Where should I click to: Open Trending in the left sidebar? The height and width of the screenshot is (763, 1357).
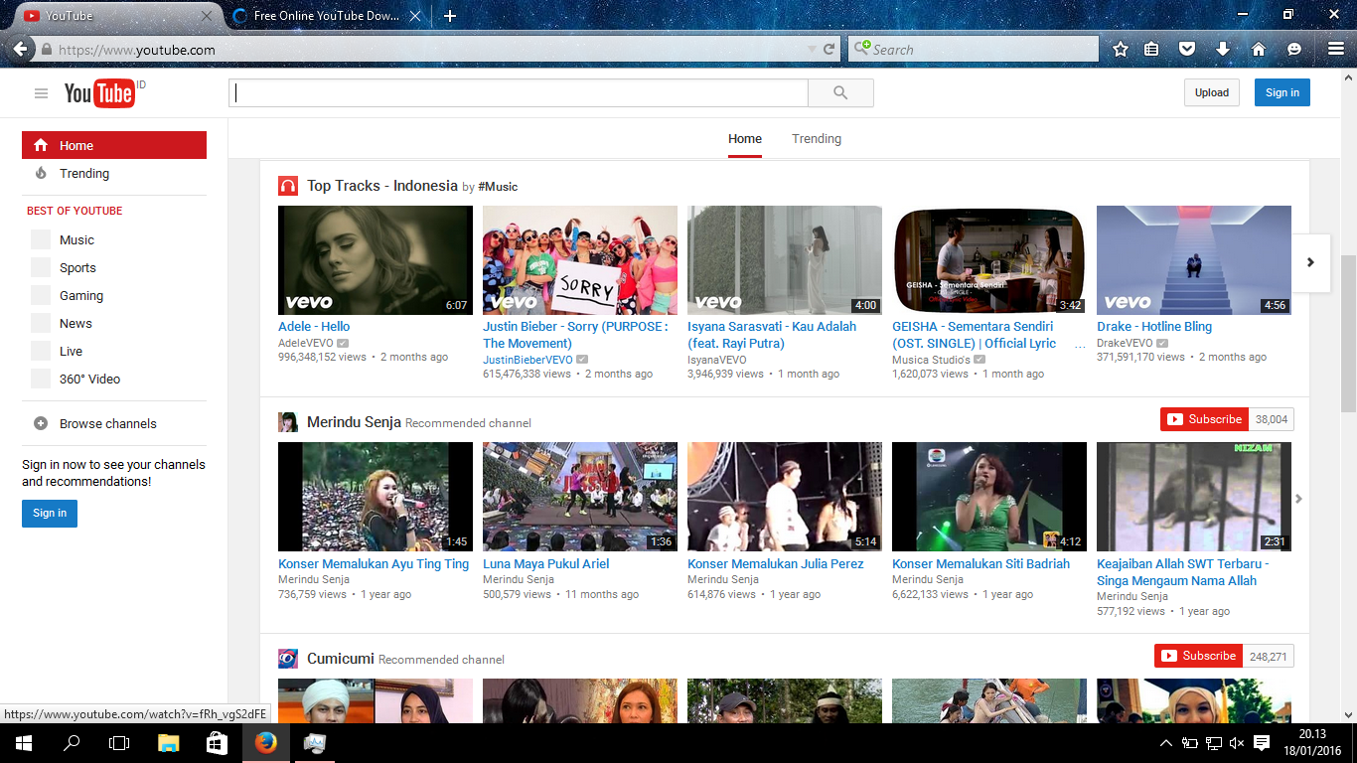(114, 173)
